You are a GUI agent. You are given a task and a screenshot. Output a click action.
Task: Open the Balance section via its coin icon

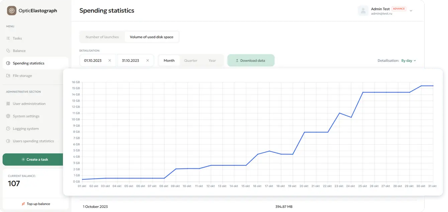7,51
